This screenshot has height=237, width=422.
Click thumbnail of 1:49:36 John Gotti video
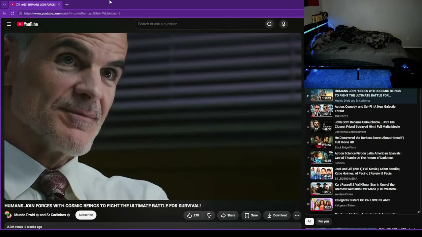click(x=322, y=126)
